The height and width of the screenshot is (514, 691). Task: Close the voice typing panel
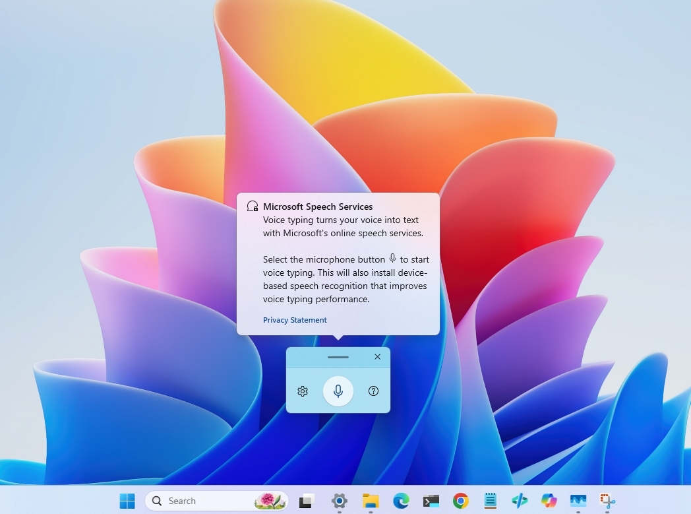pos(377,357)
